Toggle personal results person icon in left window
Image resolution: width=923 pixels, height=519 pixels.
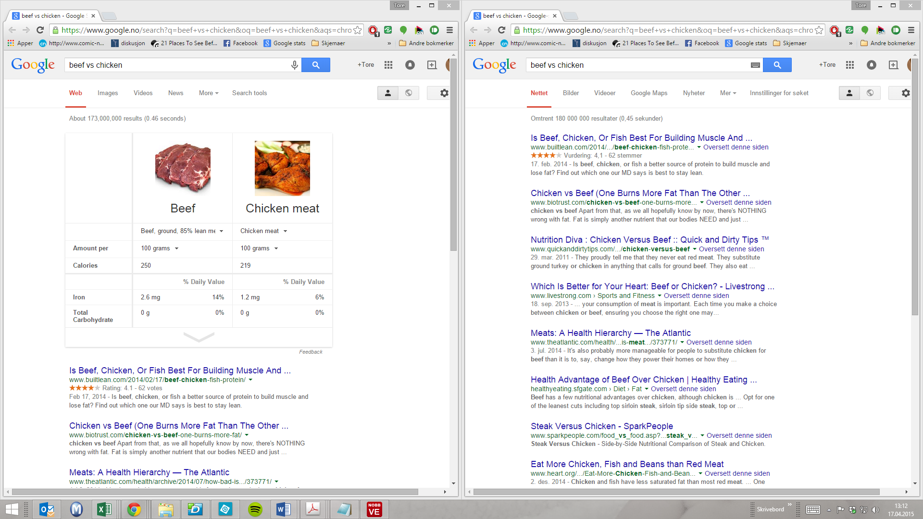click(388, 93)
